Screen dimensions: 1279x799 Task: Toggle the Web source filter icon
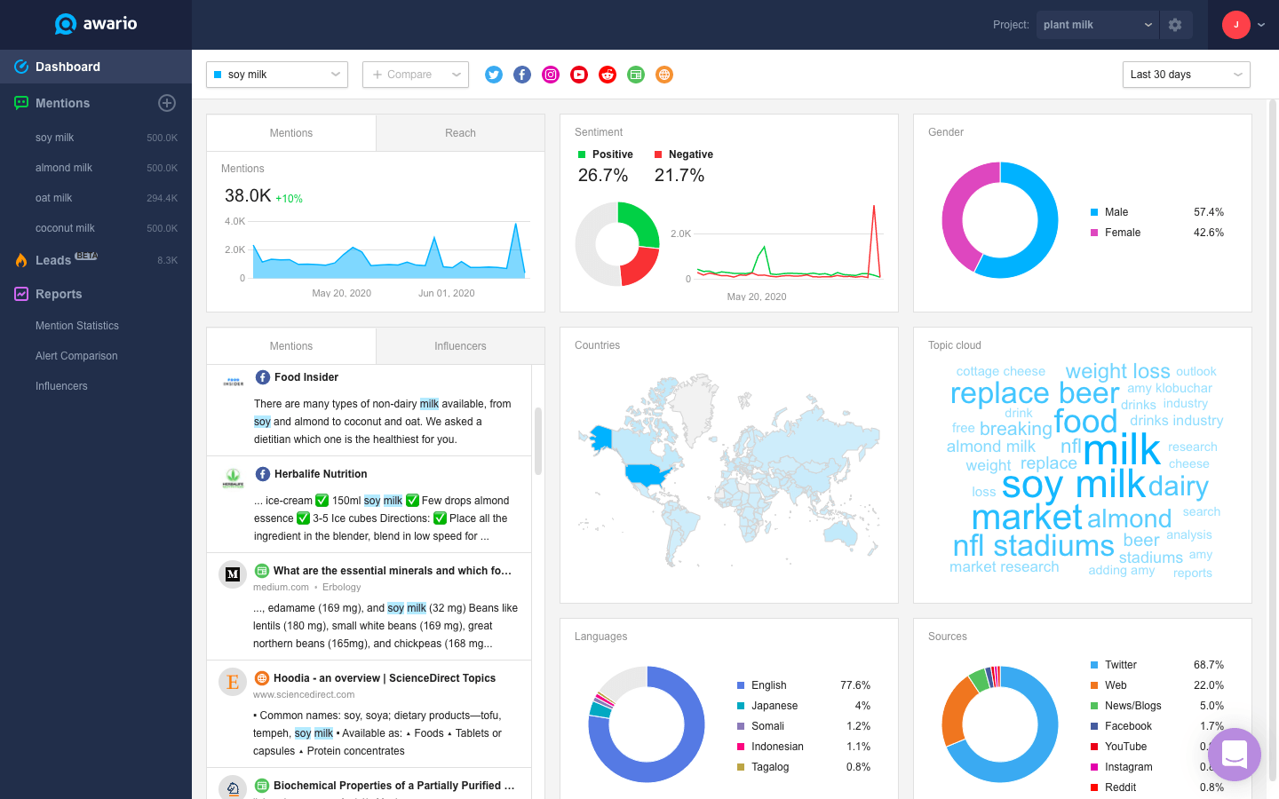coord(664,75)
